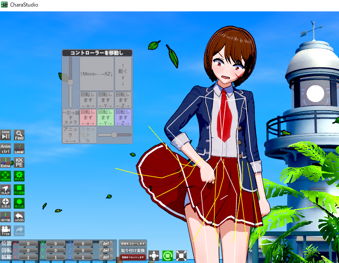Click 貼り付け変換 paste transform button
This screenshot has height=263, width=339.
[133, 250]
